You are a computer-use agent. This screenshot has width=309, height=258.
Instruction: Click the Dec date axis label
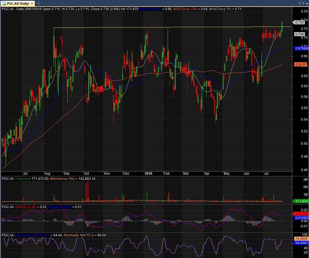[126, 174]
